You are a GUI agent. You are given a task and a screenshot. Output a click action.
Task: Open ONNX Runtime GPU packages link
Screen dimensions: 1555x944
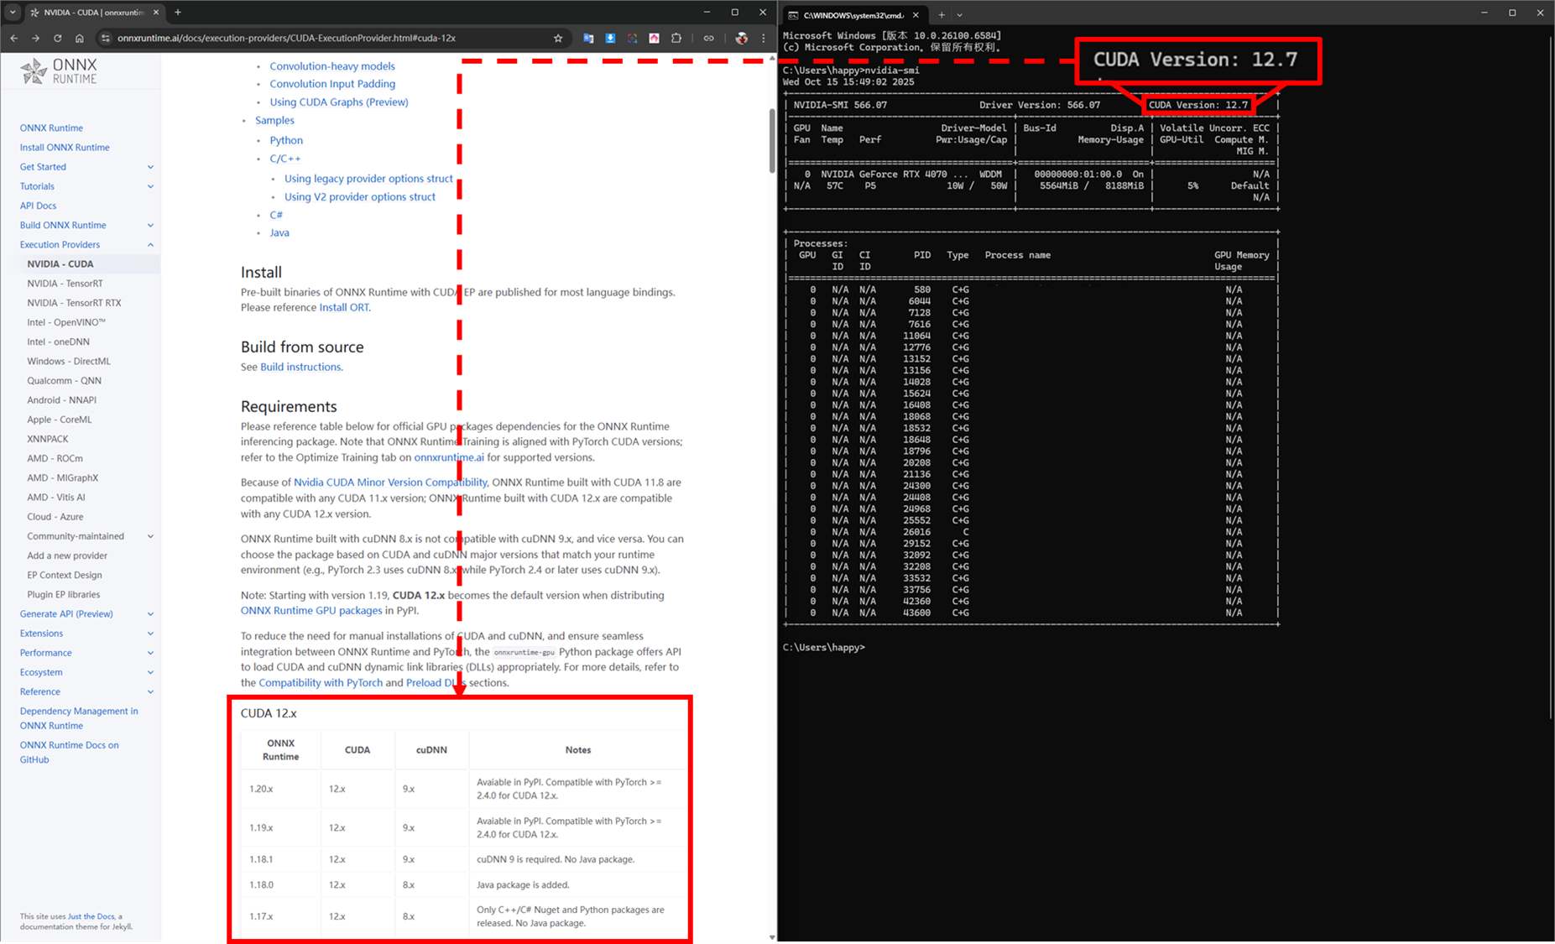click(311, 610)
